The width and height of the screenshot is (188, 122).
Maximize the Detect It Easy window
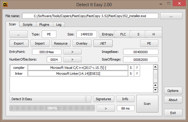coord(169,4)
